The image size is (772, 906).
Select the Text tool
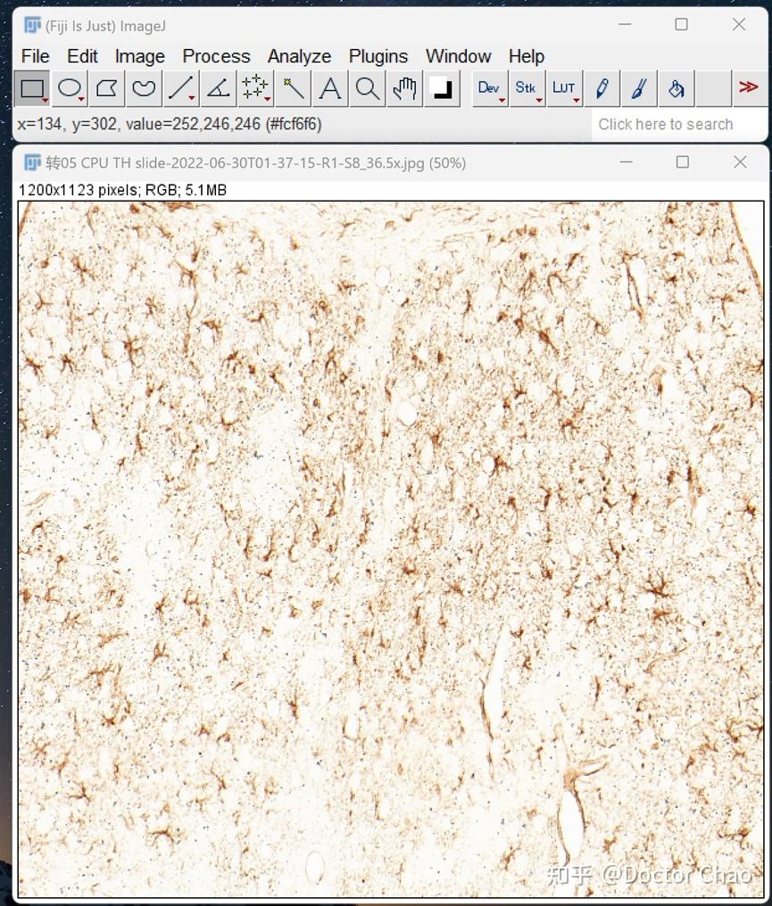point(330,88)
